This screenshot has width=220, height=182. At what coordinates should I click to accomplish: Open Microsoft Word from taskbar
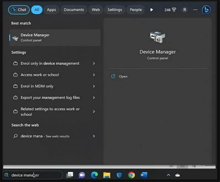144,175
